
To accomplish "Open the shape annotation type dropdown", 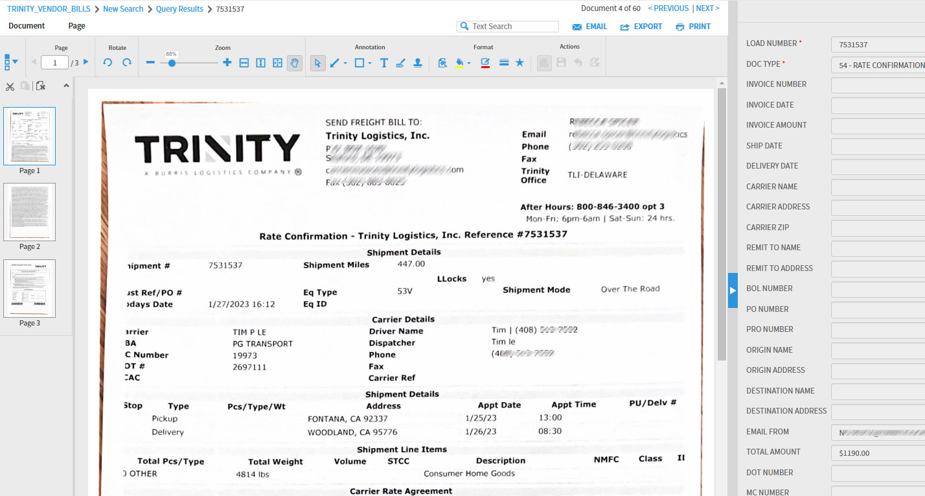I will coord(370,63).
